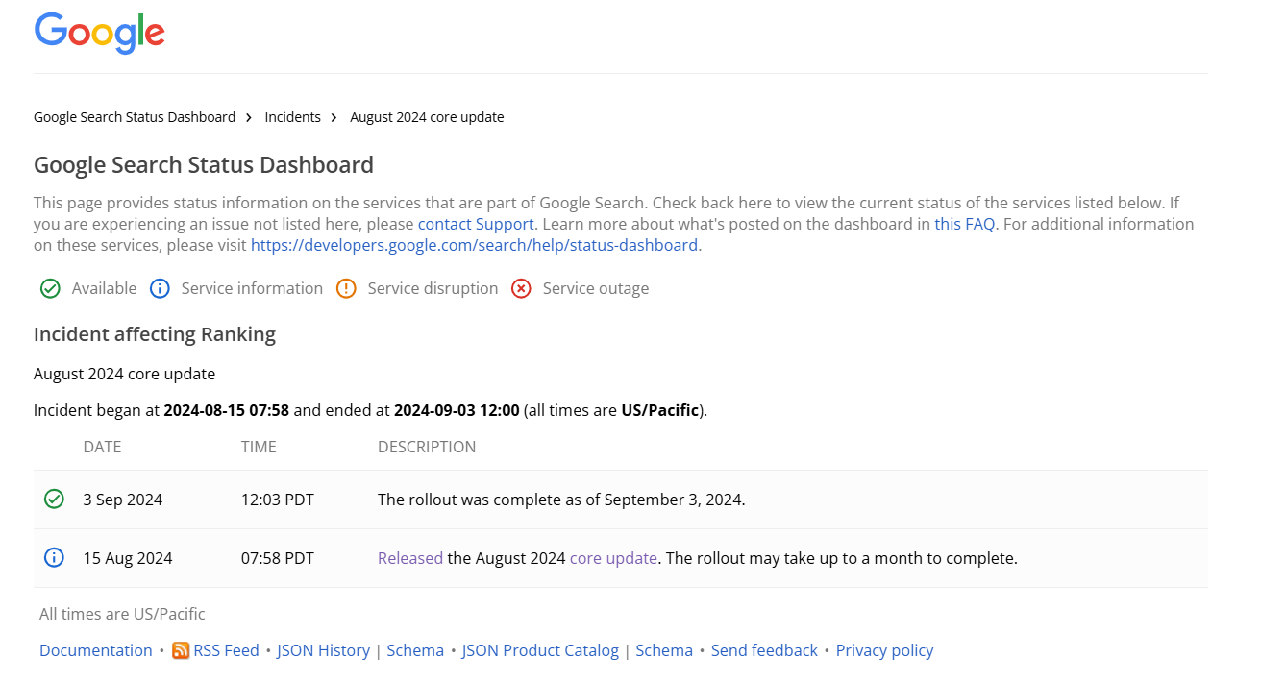The height and width of the screenshot is (683, 1261).
Task: Open the JSON Product Catalog link
Action: (540, 650)
